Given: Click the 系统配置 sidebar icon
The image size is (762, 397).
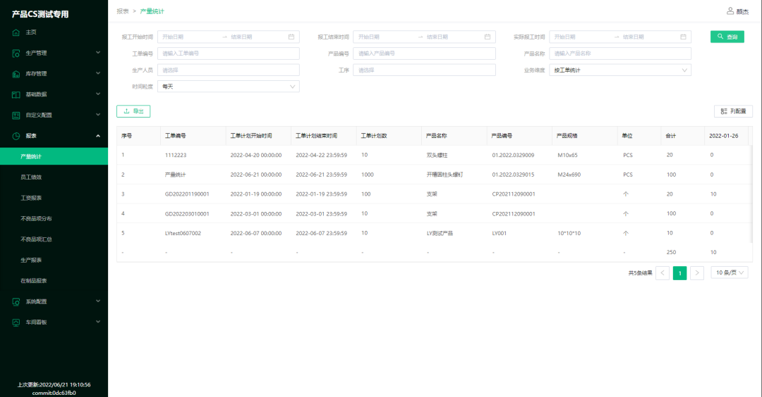Looking at the screenshot, I should click(x=16, y=301).
